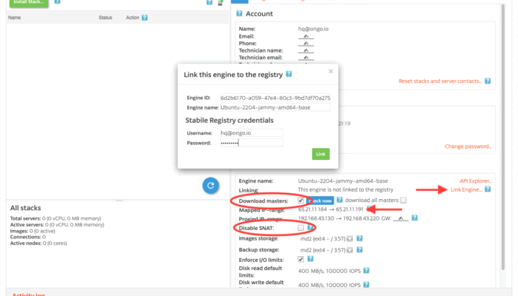Open the API Explorer link
Image resolution: width=518 pixels, height=296 pixels.
475,181
